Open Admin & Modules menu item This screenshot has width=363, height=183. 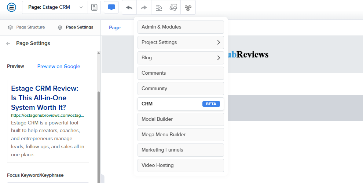coord(181,27)
